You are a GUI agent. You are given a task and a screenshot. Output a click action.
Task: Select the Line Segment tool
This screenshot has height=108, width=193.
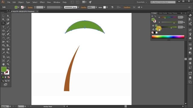(x=8, y=27)
